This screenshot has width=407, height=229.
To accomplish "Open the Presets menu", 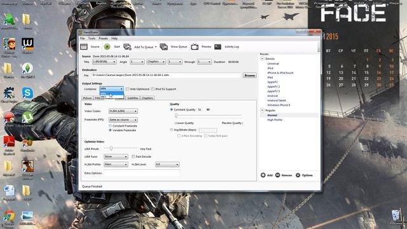I will pos(103,38).
